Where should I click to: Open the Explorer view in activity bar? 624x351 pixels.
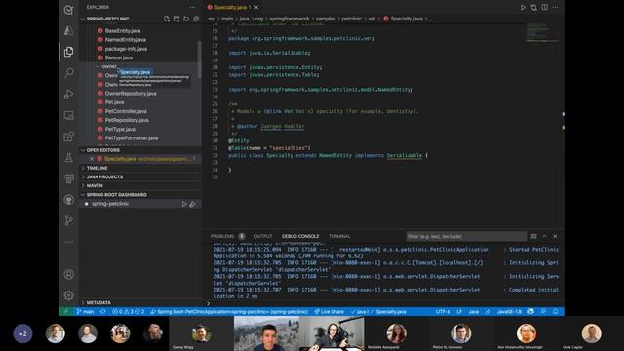[69, 52]
